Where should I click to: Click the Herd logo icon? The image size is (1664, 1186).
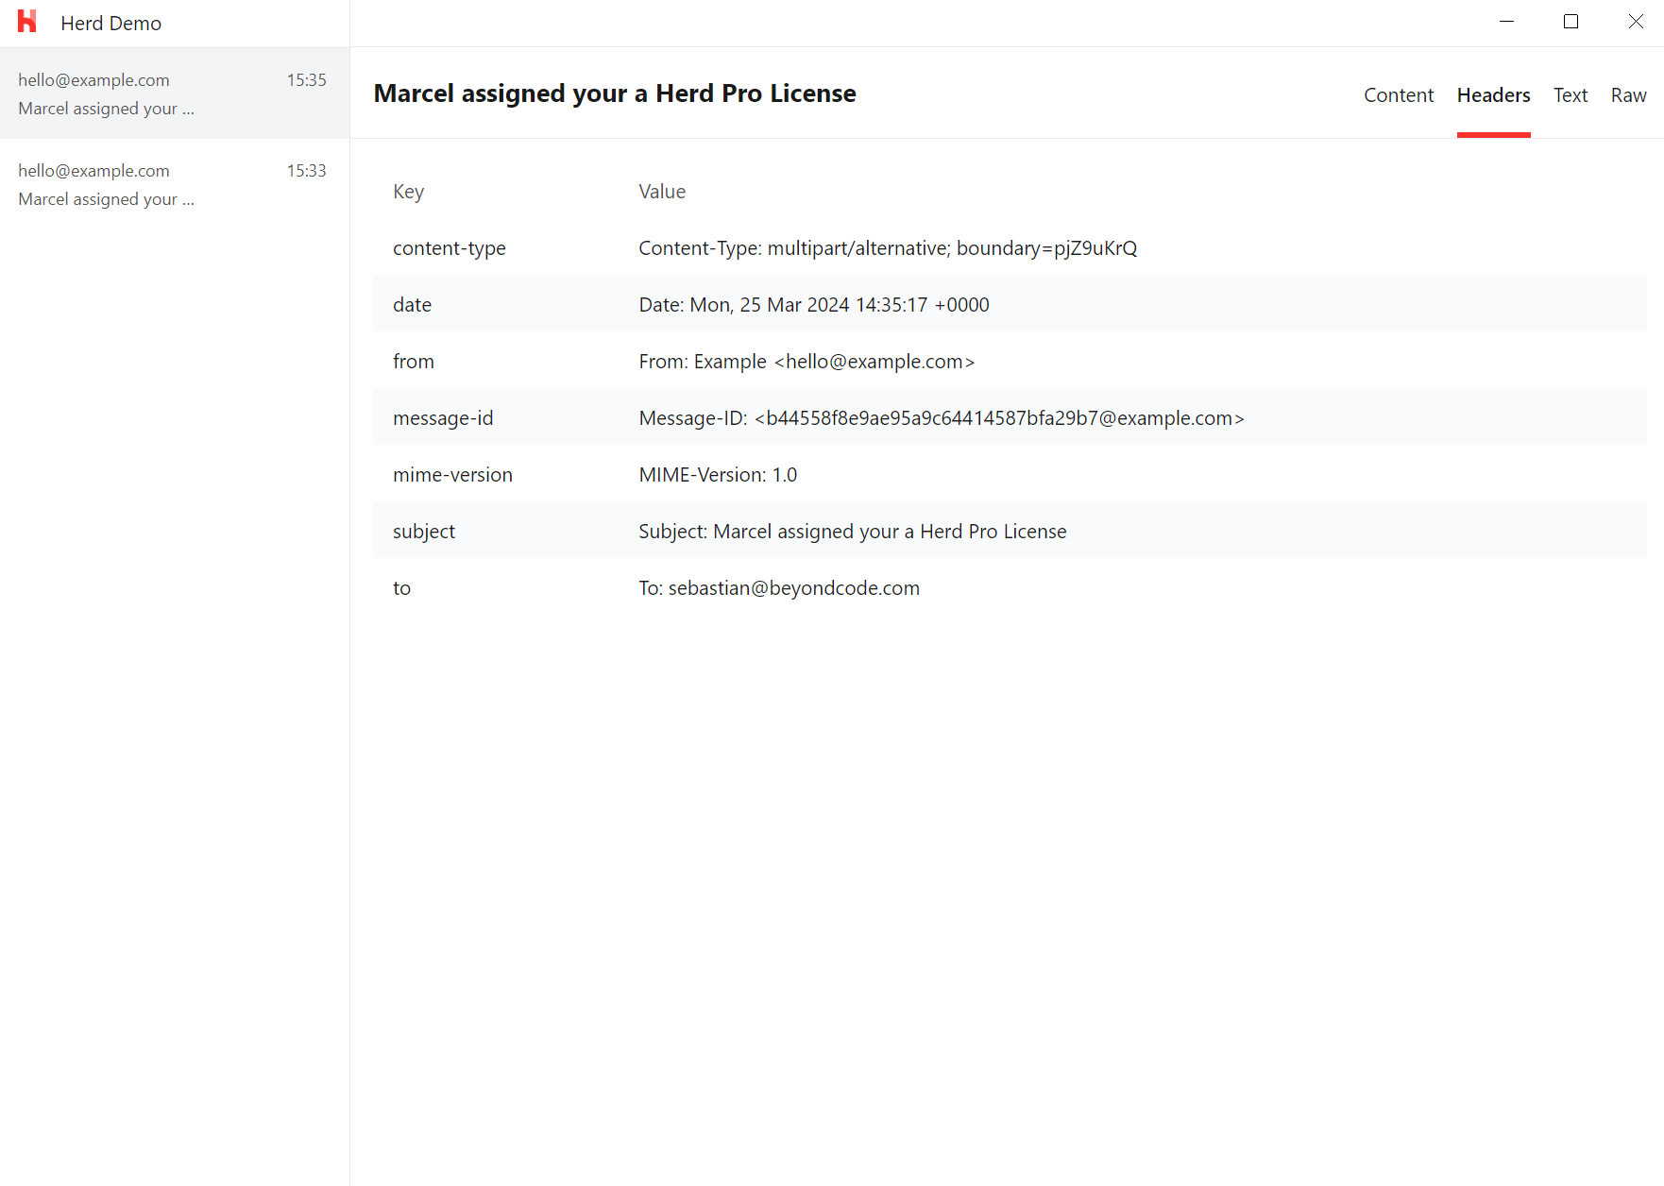point(27,22)
